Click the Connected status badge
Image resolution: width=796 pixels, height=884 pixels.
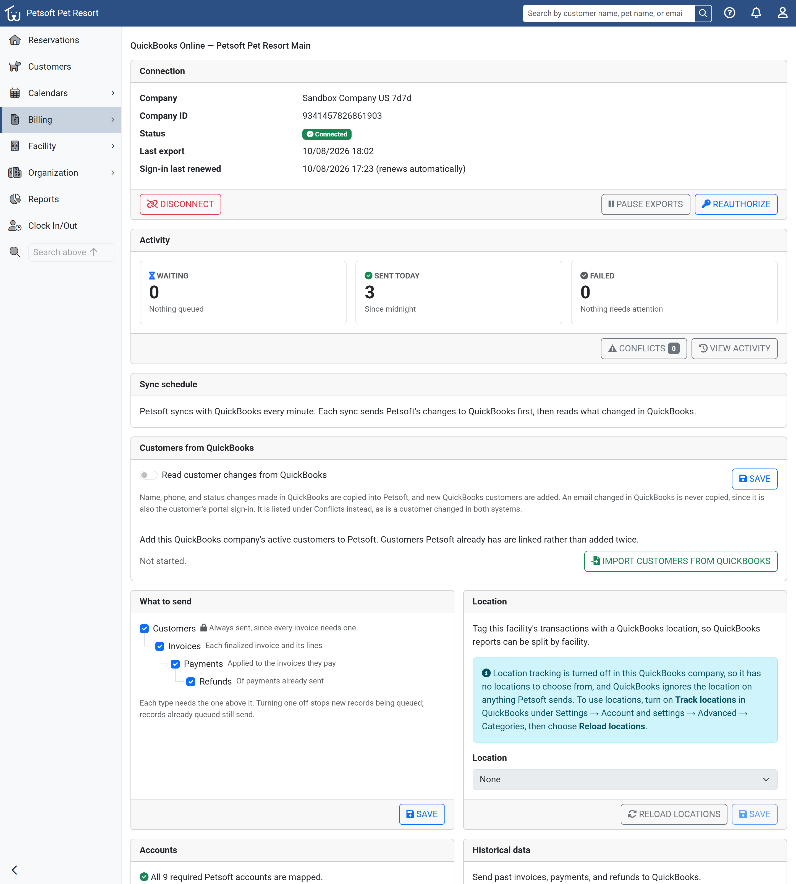click(x=327, y=134)
